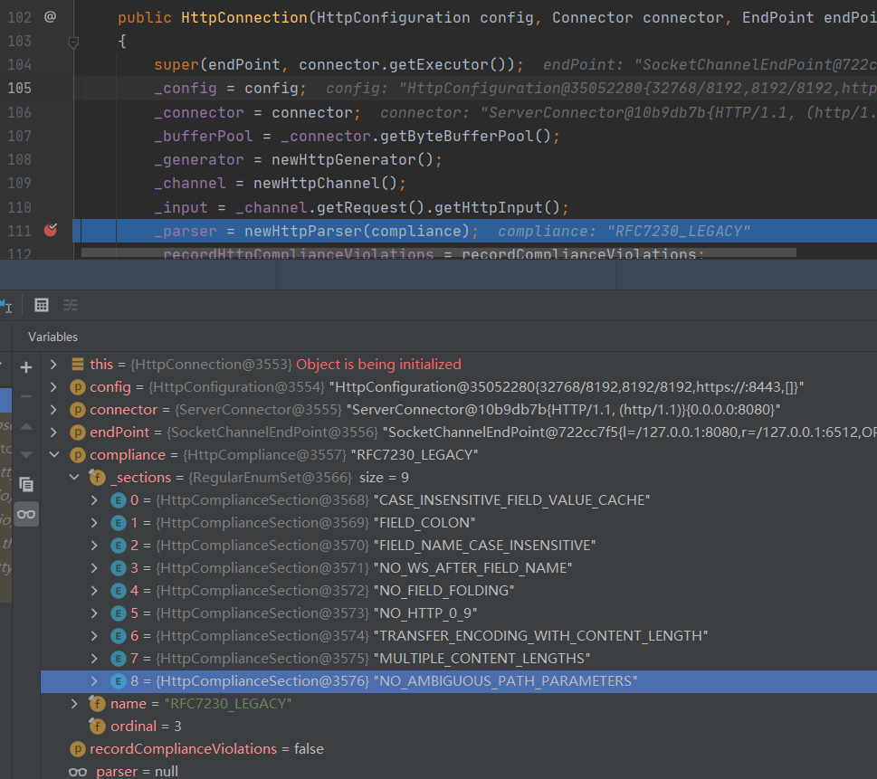The width and height of the screenshot is (877, 779).
Task: Click the Remove Watch minus icon
Action: (x=26, y=396)
